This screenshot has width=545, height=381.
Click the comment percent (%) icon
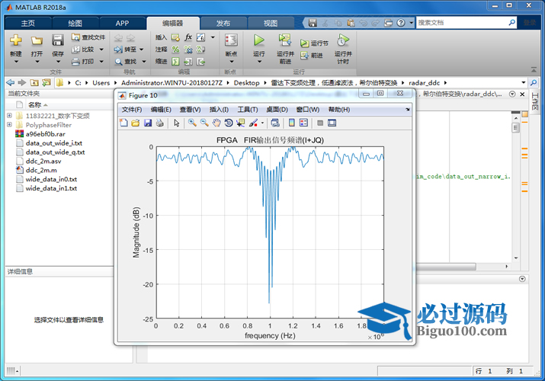(x=175, y=50)
